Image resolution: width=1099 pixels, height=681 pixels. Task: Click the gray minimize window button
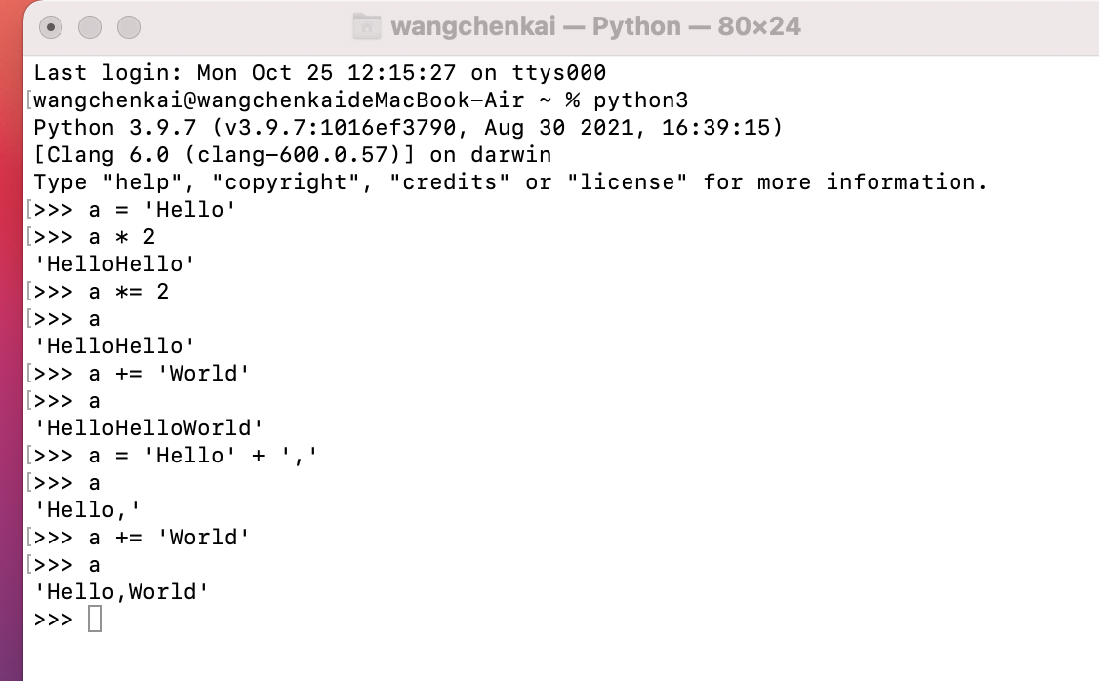(90, 27)
